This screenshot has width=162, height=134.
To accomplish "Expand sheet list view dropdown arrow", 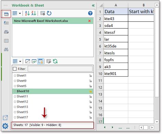I will click(20, 62).
